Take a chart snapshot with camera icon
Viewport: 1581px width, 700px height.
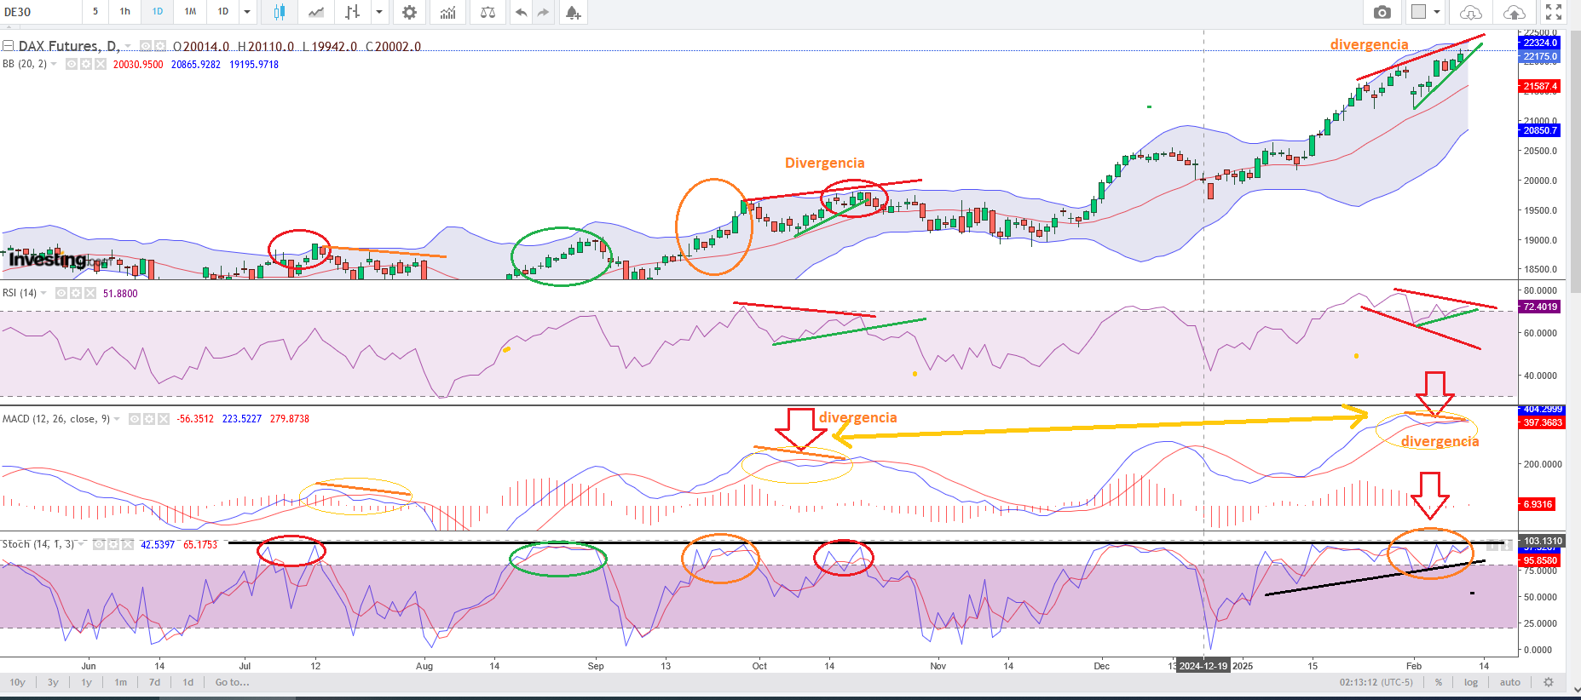[x=1382, y=12]
